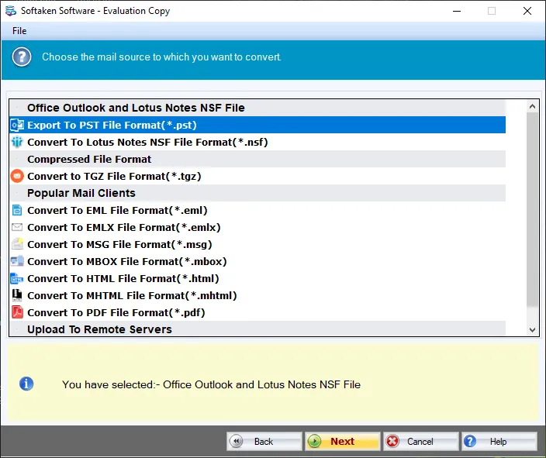546x458 pixels.
Task: Click the orange TGZ format icon
Action: click(17, 176)
